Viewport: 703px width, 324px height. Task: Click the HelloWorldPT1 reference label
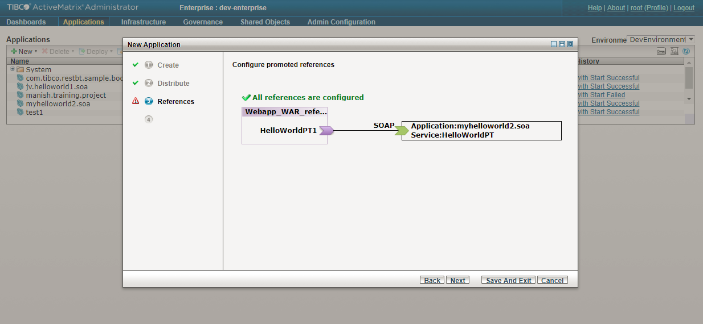[288, 131]
